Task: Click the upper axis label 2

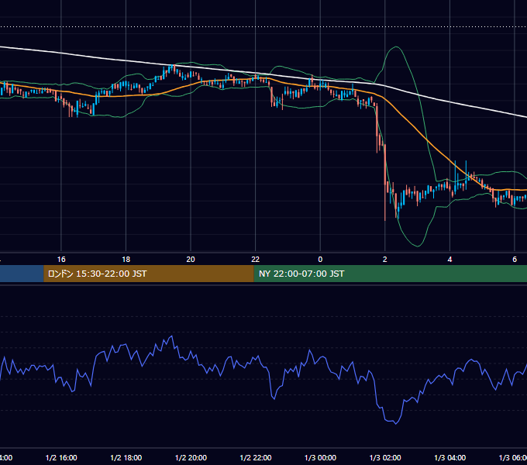Action: click(x=385, y=259)
